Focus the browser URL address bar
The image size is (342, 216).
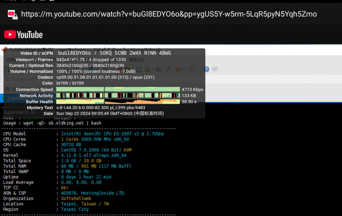click(169, 14)
